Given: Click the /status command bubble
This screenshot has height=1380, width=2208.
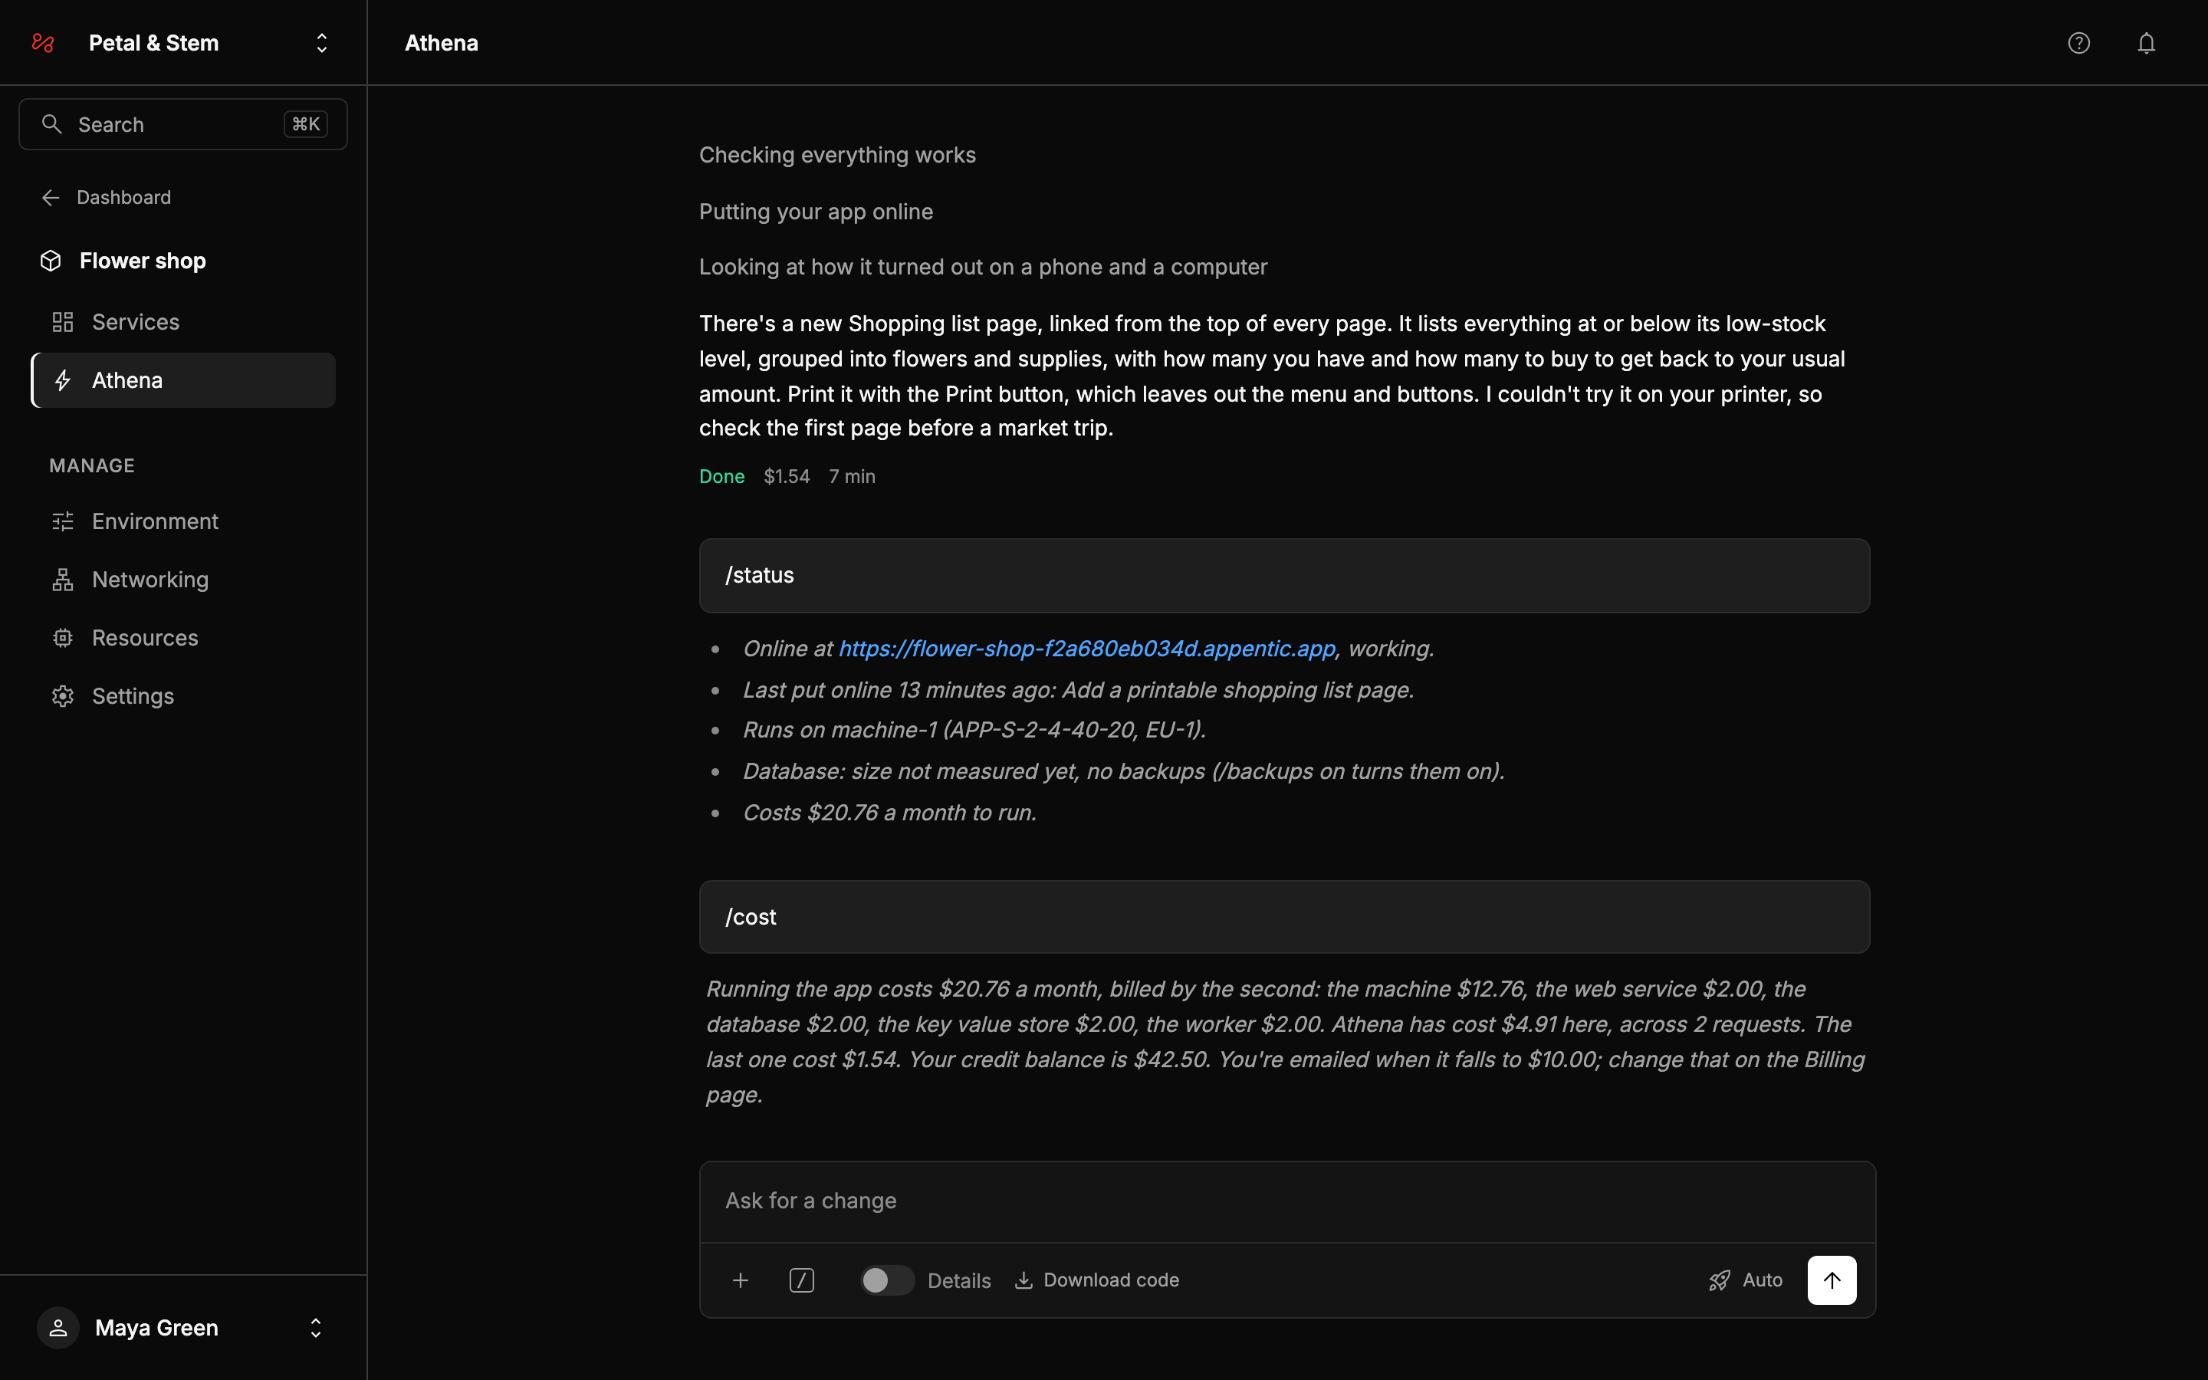Looking at the screenshot, I should (x=1283, y=576).
